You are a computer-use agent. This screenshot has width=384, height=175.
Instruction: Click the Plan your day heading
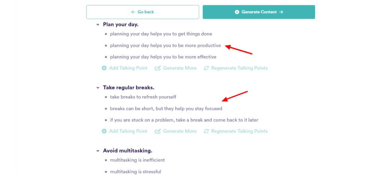(x=121, y=25)
